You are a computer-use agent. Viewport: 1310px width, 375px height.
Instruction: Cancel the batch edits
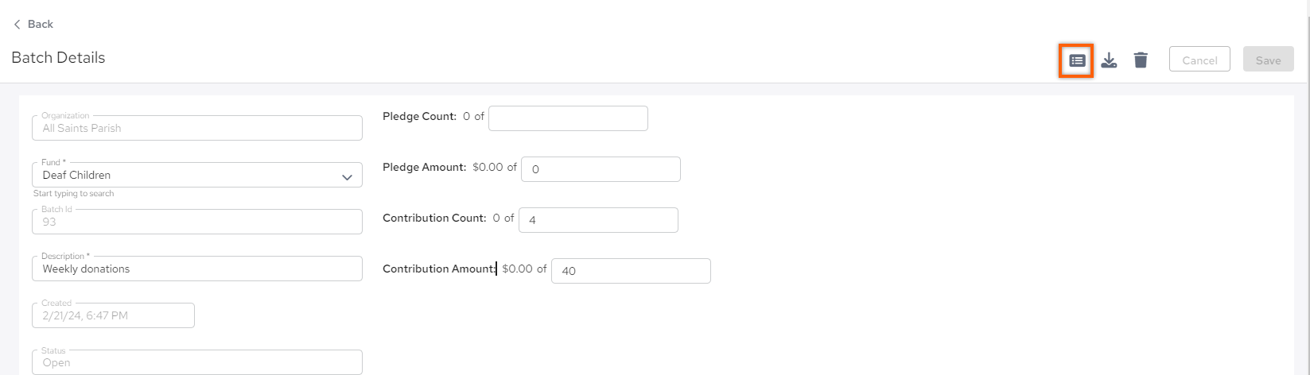click(x=1199, y=60)
